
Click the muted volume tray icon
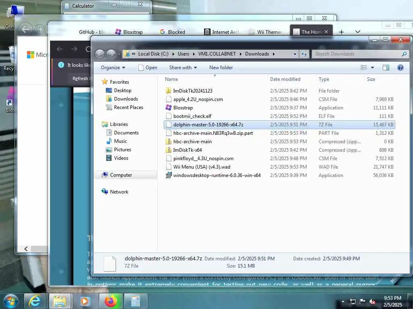(x=372, y=302)
